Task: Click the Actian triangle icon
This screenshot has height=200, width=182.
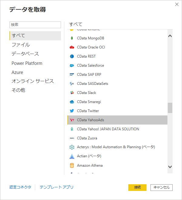Action: tap(72, 156)
